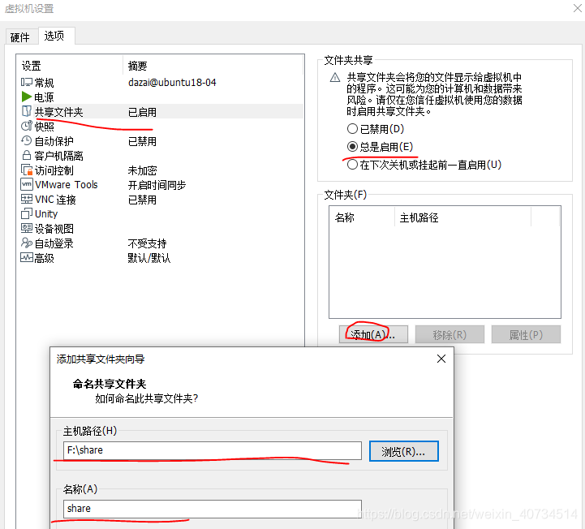Close the 虚拟机设置 window

577,8
